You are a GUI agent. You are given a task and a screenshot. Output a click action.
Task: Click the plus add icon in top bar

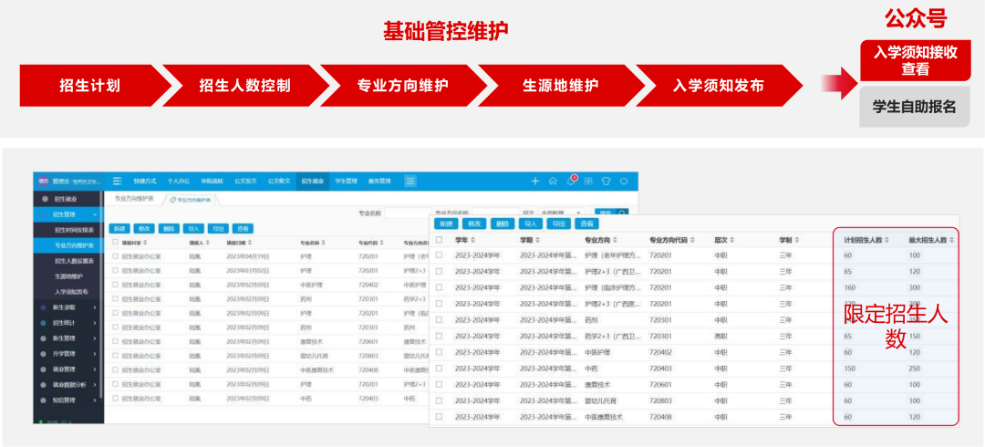[535, 181]
